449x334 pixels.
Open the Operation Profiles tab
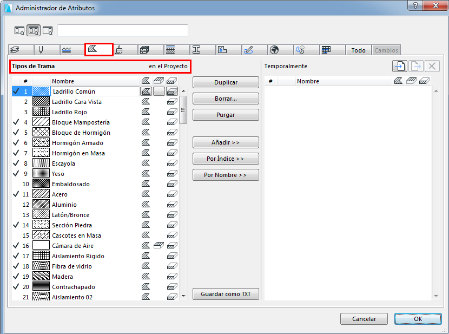point(306,50)
